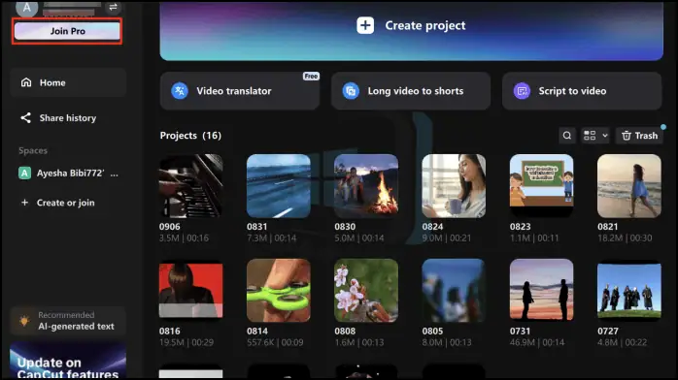
Task: Open the project search magnifier icon
Action: (567, 136)
